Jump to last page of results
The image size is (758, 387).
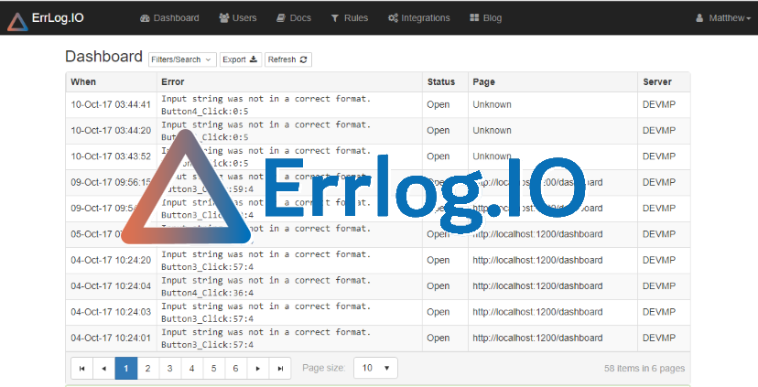280,368
